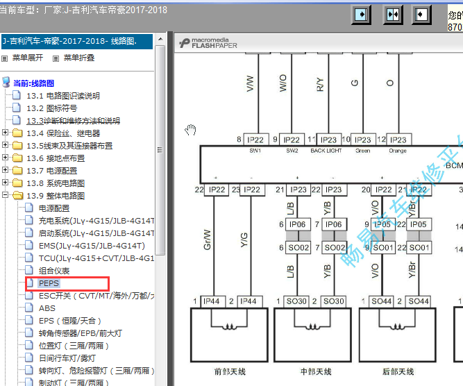463x386 pixels.
Task: Click the 中部天线 antenna box in diagram
Action: point(312,335)
